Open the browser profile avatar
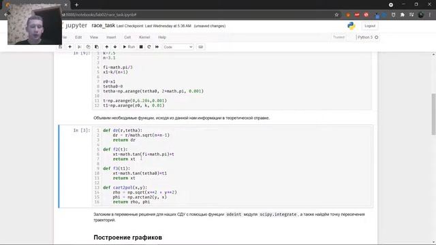 tap(421, 15)
